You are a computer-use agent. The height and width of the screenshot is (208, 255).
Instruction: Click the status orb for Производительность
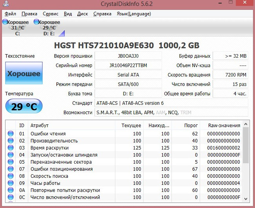[11, 140]
